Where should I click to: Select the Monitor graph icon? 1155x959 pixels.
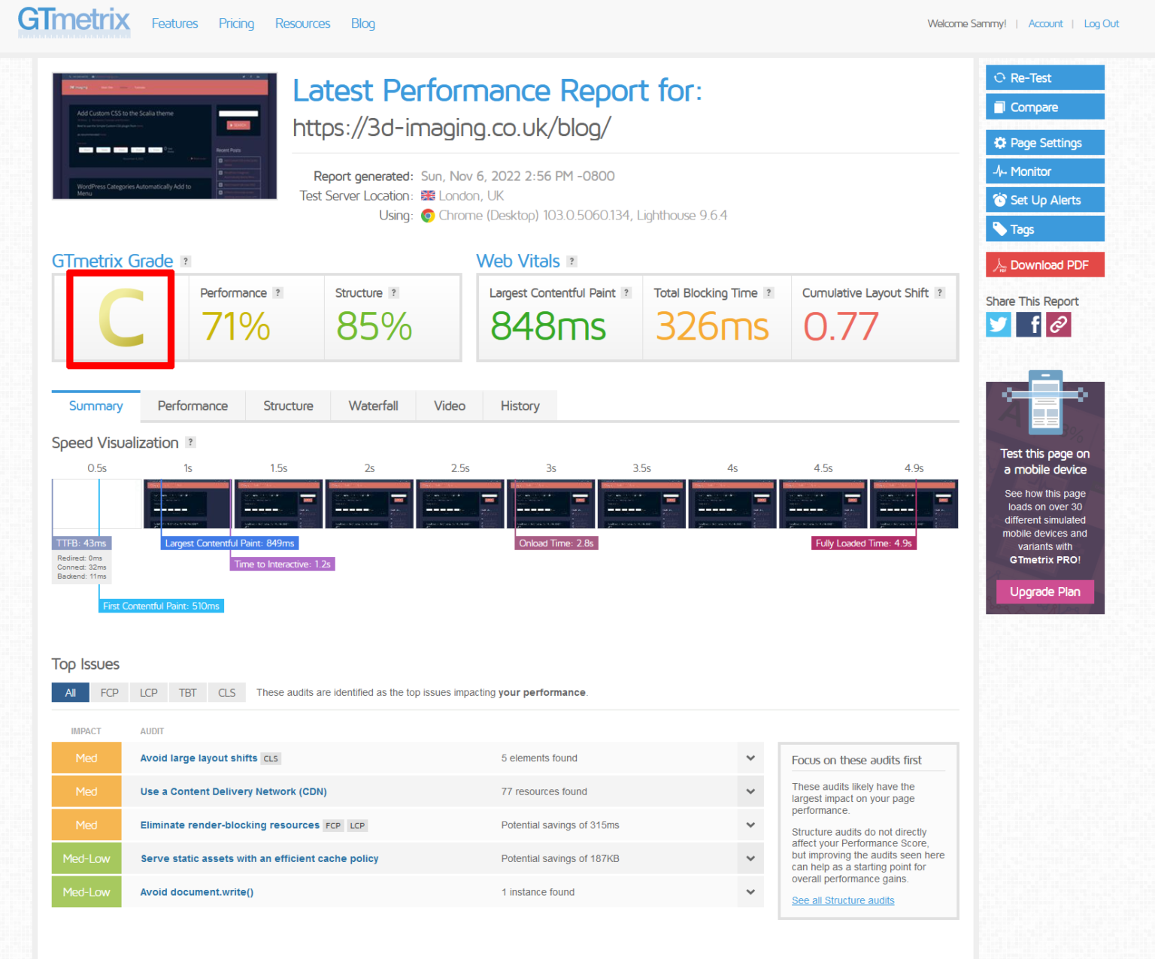tap(1000, 171)
